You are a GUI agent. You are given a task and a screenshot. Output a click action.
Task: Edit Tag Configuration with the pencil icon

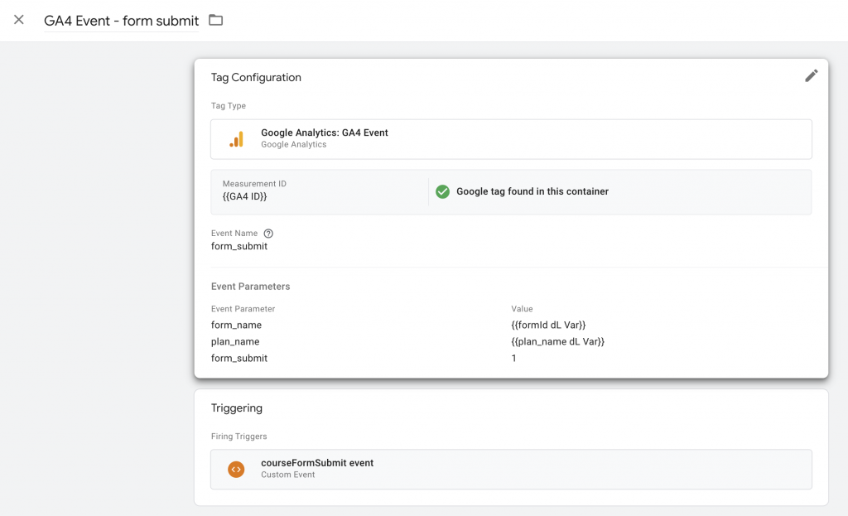pos(812,75)
